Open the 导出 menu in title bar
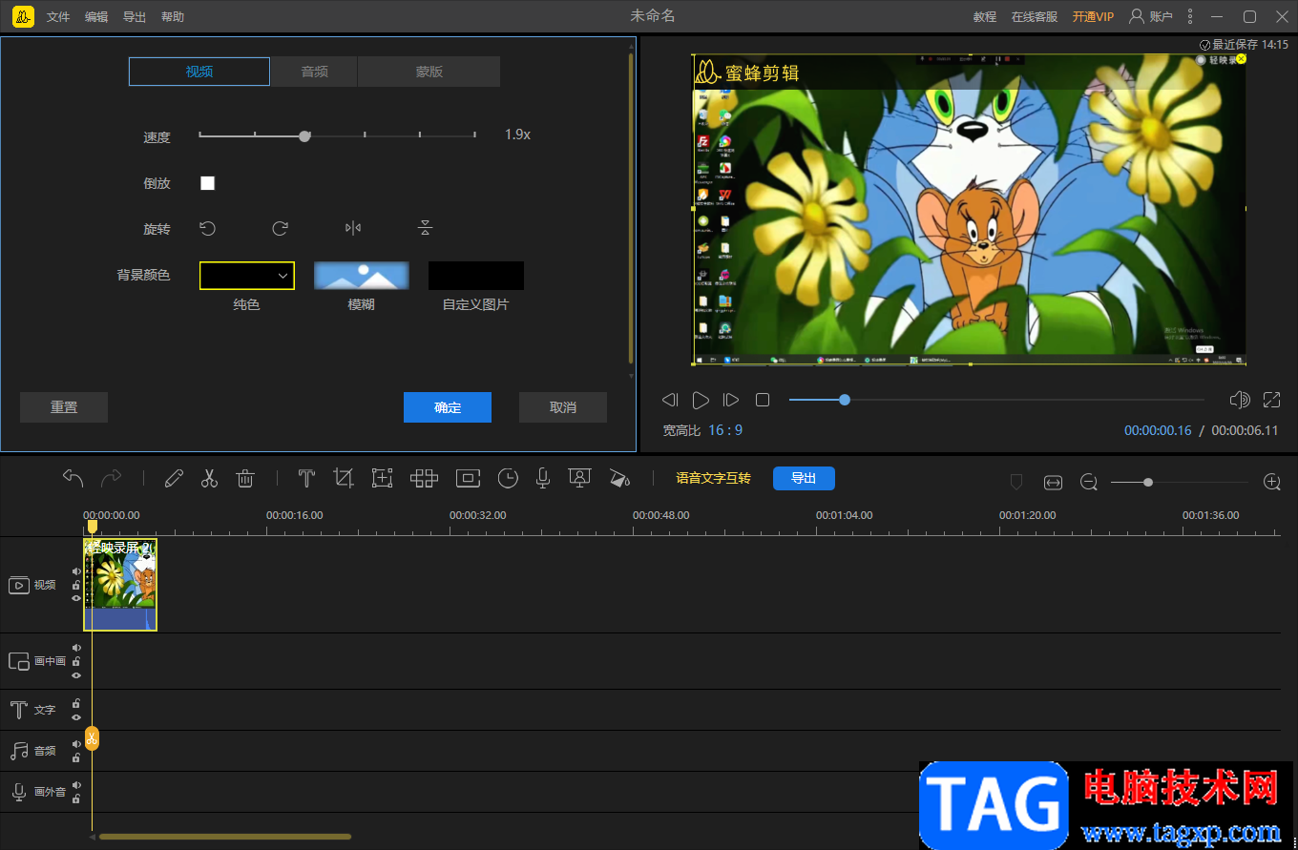 (x=135, y=17)
